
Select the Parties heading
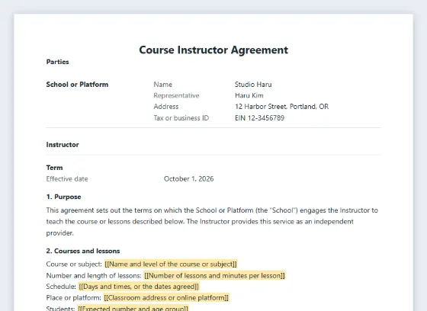click(57, 62)
